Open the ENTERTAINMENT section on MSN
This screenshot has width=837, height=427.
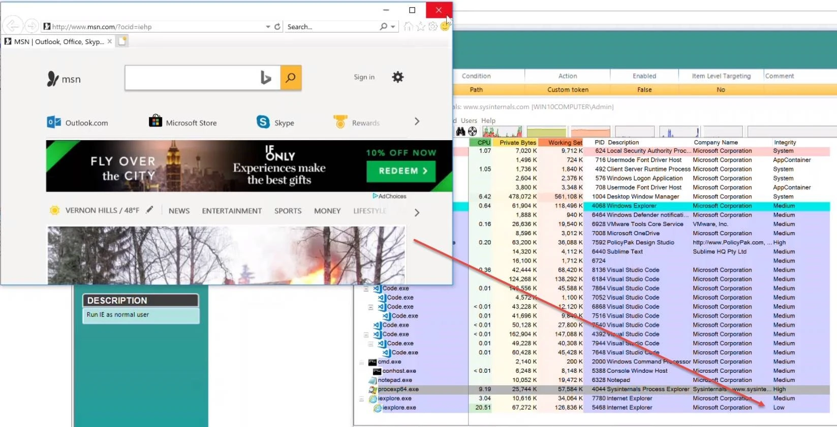(232, 211)
